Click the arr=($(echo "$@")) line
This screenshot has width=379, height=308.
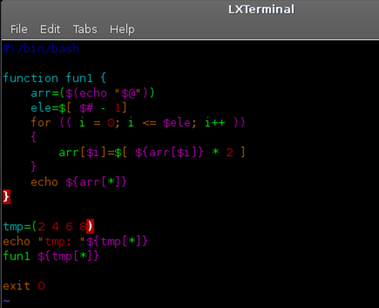[93, 93]
